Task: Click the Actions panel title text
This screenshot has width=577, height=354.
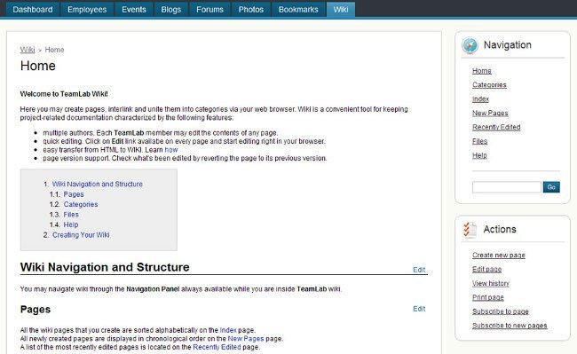Action: pyautogui.click(x=500, y=230)
